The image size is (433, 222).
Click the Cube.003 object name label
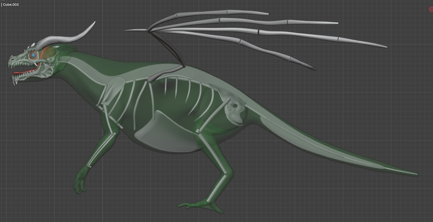(11, 5)
